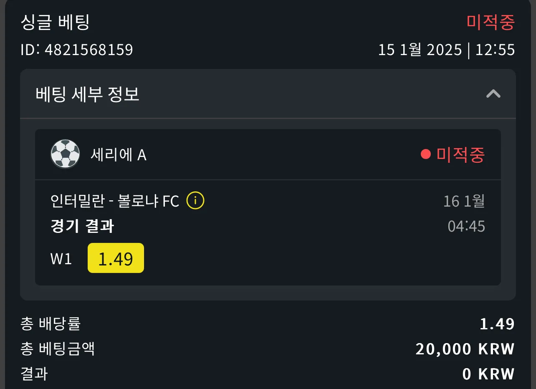Click the red 미적중 label in match card
The width and height of the screenshot is (536, 389).
pyautogui.click(x=460, y=155)
